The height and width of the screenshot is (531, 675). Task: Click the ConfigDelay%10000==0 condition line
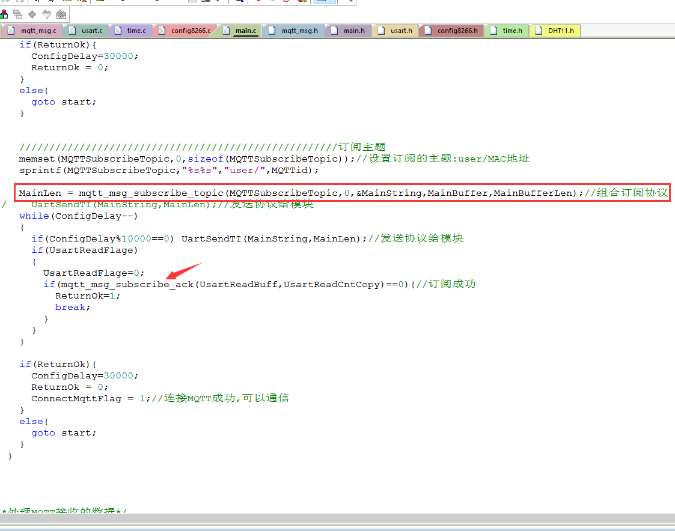pos(247,239)
